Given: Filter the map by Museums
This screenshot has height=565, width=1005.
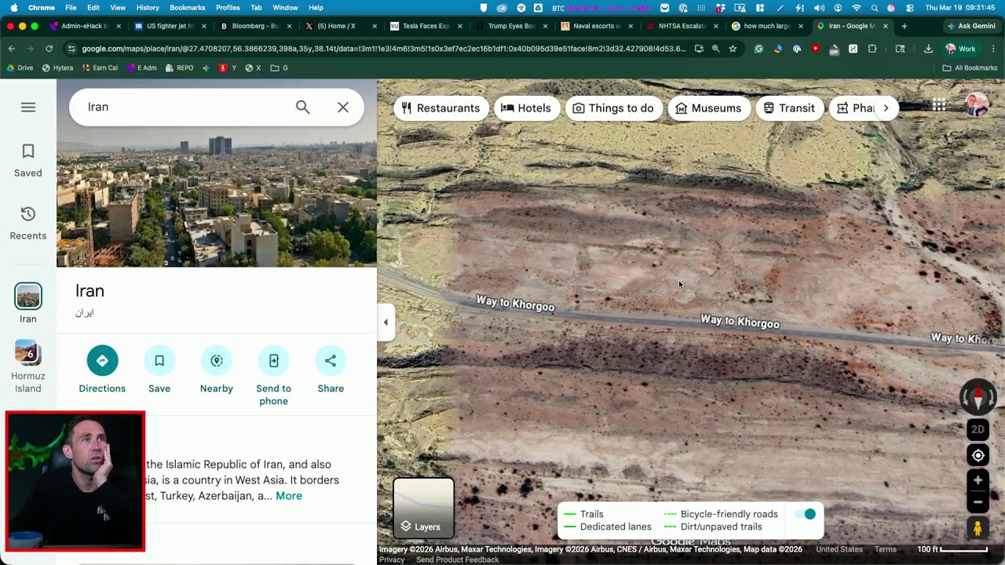Looking at the screenshot, I should tap(708, 108).
